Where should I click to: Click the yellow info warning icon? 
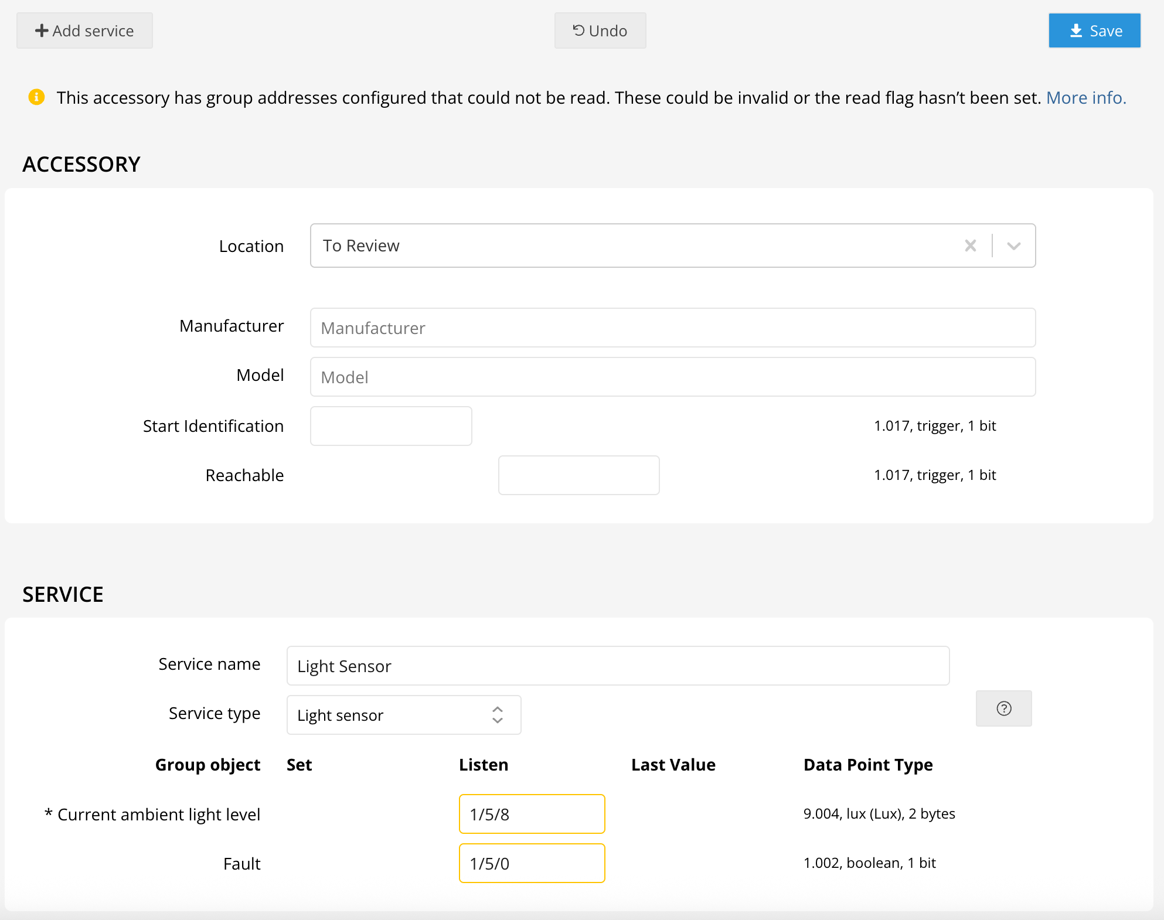(x=36, y=97)
